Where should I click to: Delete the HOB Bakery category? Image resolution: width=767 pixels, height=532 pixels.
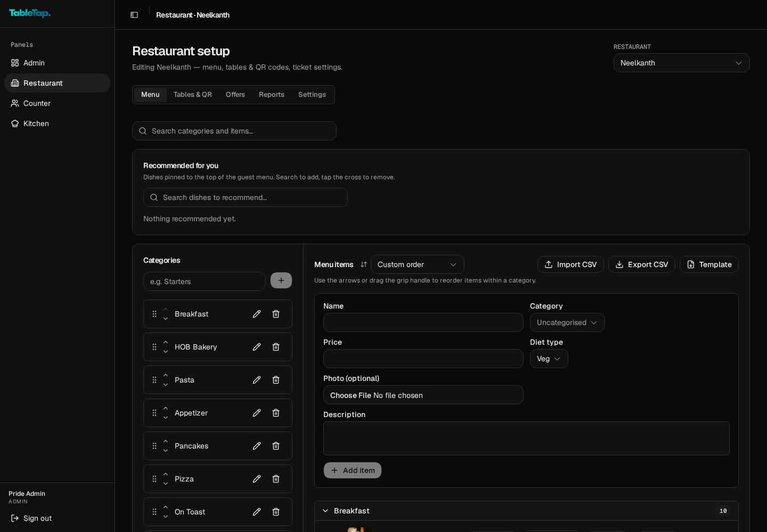276,347
